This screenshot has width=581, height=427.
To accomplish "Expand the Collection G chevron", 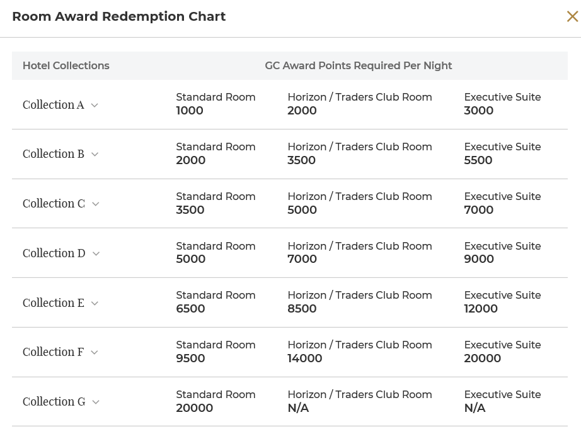I will pyautogui.click(x=96, y=402).
